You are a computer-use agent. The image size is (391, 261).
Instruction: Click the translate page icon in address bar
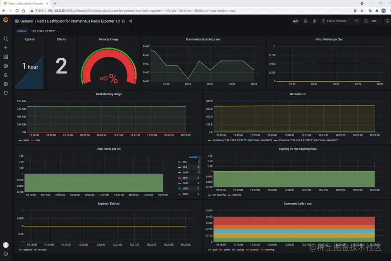(x=356, y=11)
